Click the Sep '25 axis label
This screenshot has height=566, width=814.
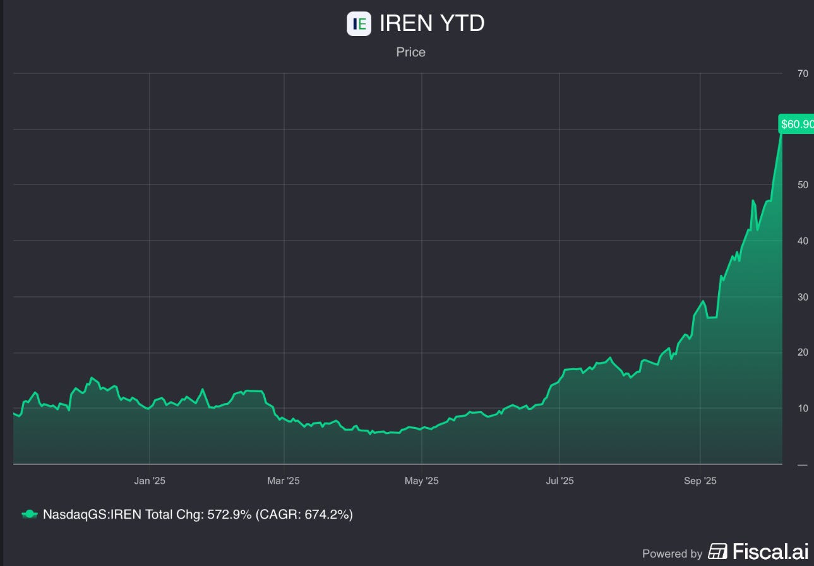[x=700, y=481]
